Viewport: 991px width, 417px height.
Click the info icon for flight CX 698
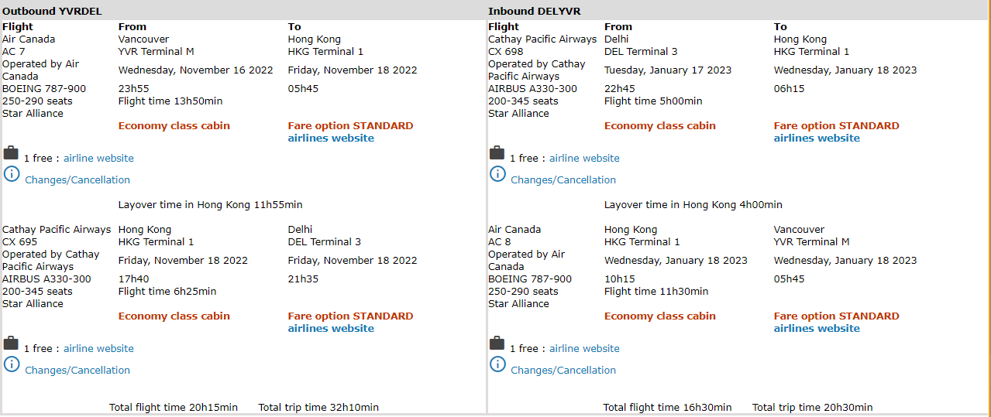click(497, 174)
